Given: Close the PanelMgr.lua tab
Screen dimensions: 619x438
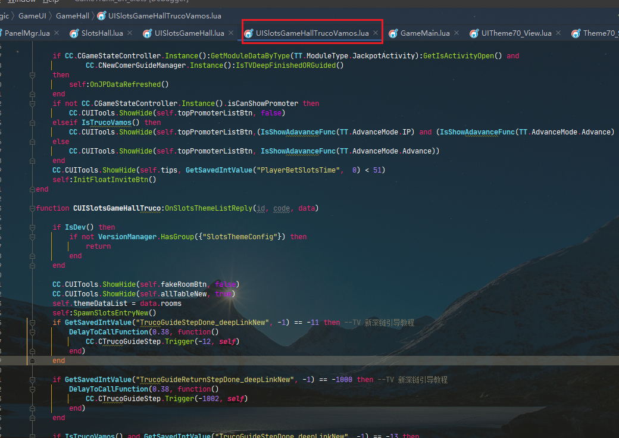Looking at the screenshot, I should click(57, 33).
